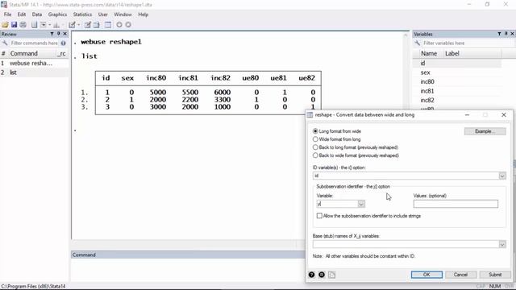This screenshot has height=290, width=516.
Task: Expand the subobservation Variable dropdown arrow
Action: pos(361,204)
